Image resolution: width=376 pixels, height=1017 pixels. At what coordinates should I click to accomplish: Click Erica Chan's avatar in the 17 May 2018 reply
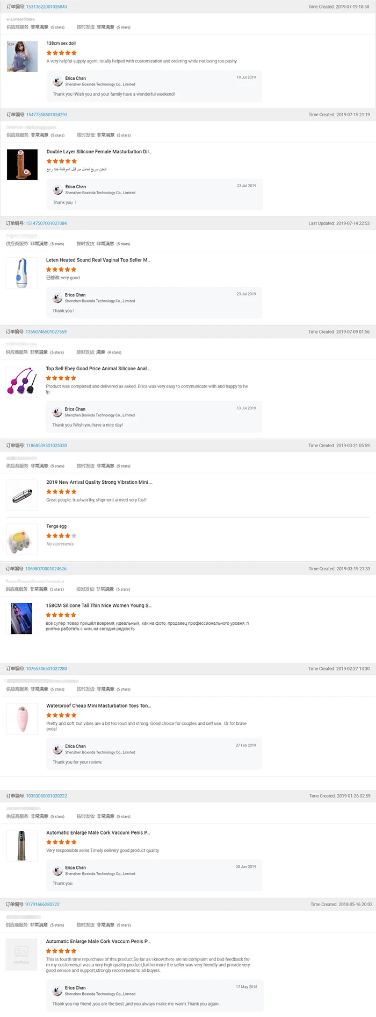pos(57,991)
